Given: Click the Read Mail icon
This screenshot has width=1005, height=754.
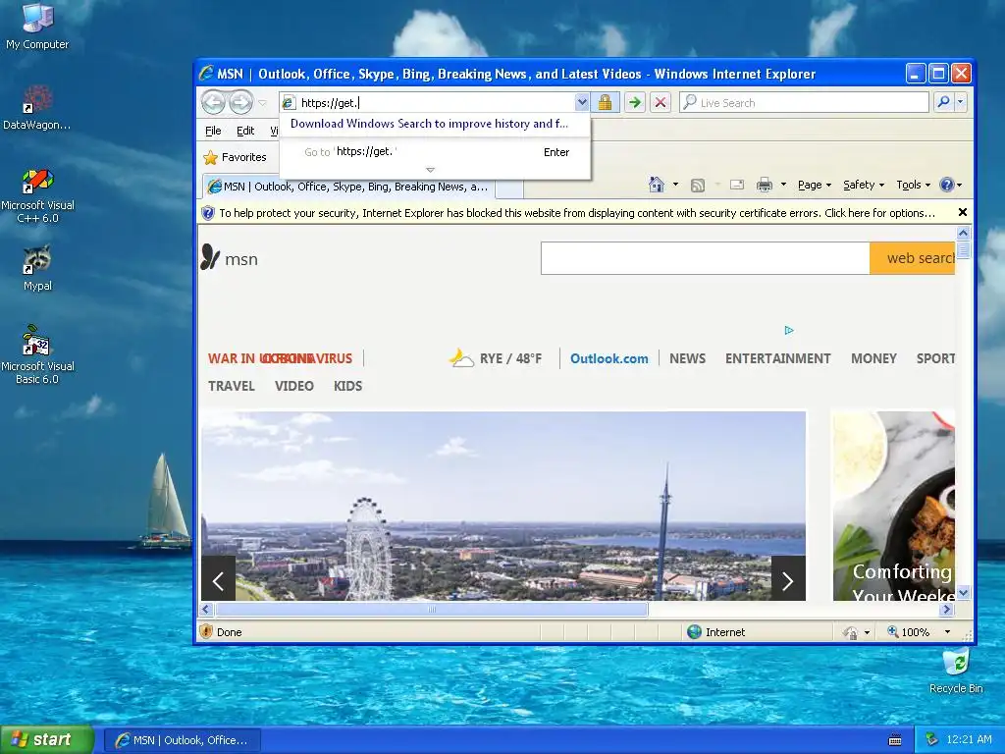Looking at the screenshot, I should (x=737, y=185).
